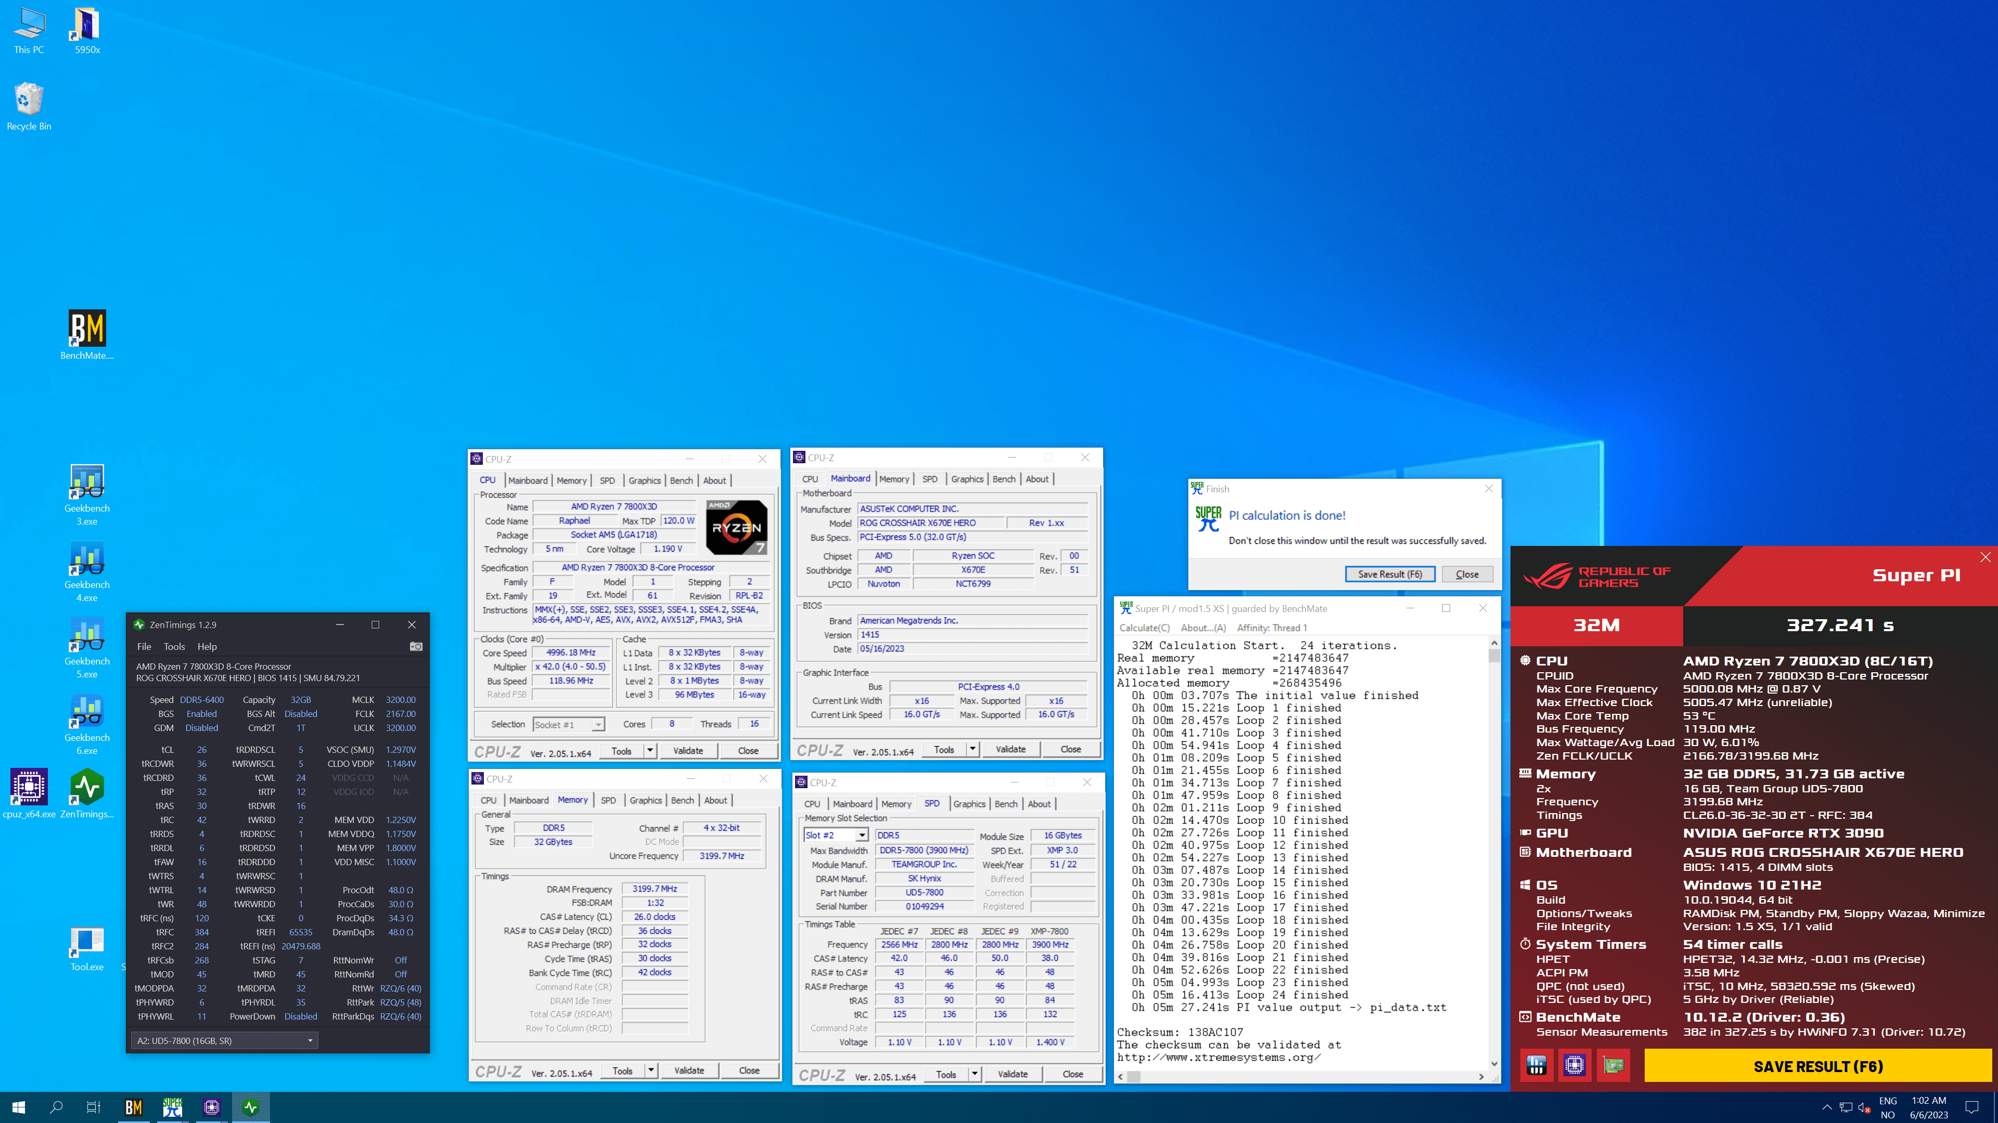Image resolution: width=1998 pixels, height=1123 pixels.
Task: Open Tool.exe desktop shortcut
Action: click(87, 949)
